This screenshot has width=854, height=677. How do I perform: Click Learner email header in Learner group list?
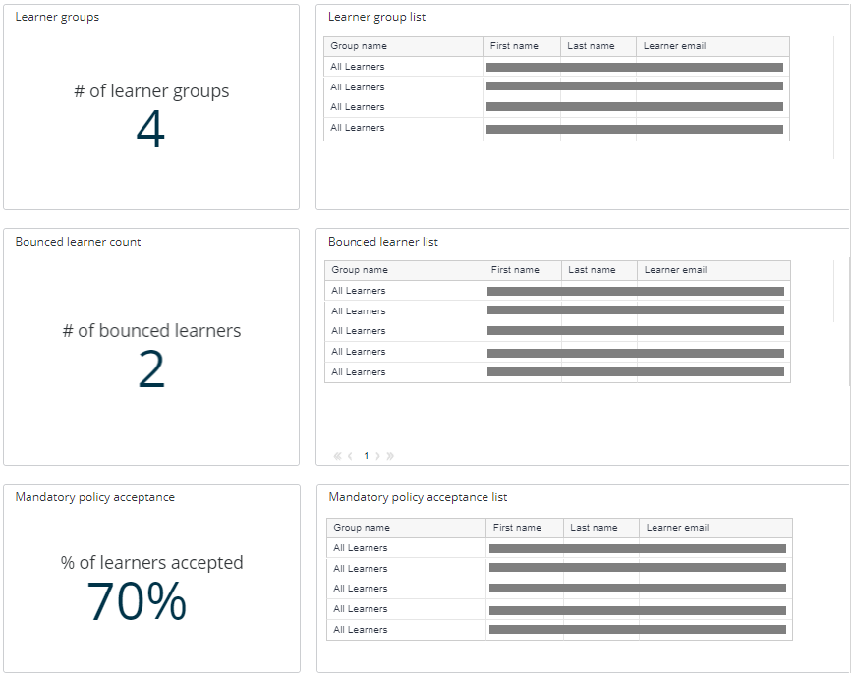pyautogui.click(x=674, y=46)
